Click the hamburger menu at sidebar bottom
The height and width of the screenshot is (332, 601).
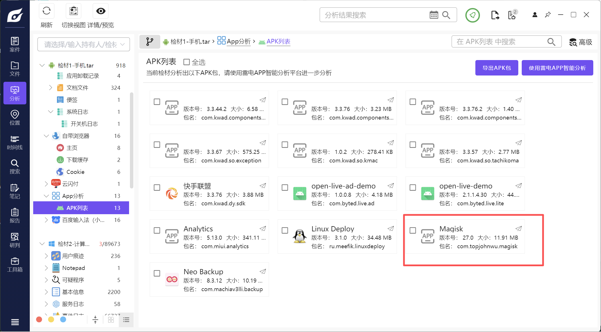[15, 322]
